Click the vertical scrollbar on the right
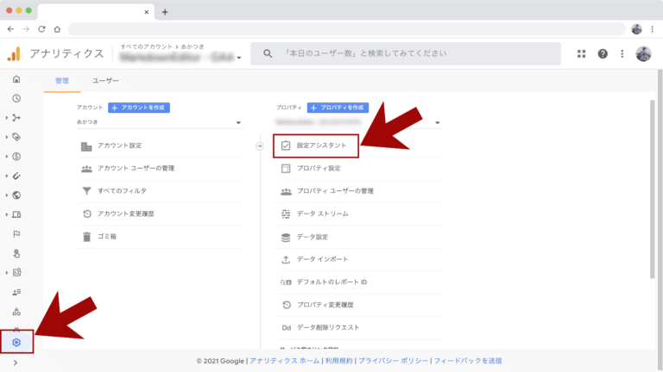 652,189
